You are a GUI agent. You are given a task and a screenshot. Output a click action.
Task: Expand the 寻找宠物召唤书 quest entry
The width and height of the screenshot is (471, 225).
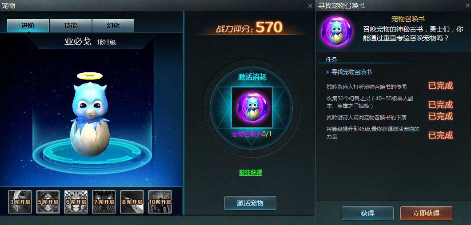349,72
